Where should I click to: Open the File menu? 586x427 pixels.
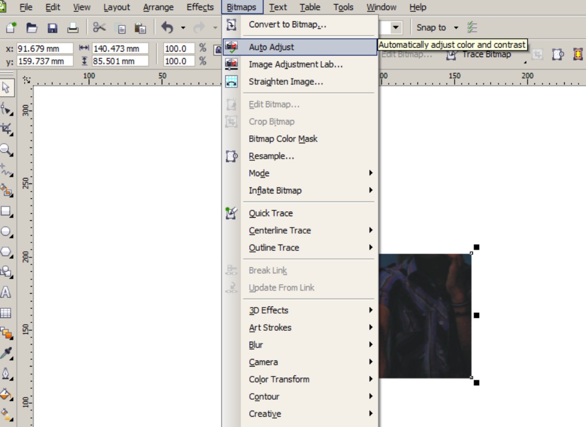[26, 7]
